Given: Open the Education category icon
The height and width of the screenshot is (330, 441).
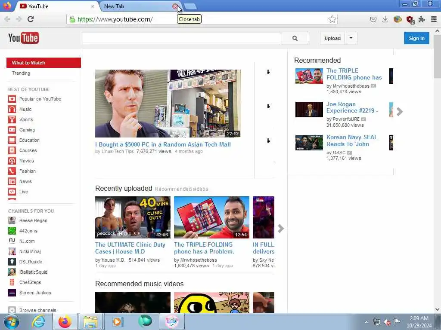Looking at the screenshot, I should (x=12, y=140).
